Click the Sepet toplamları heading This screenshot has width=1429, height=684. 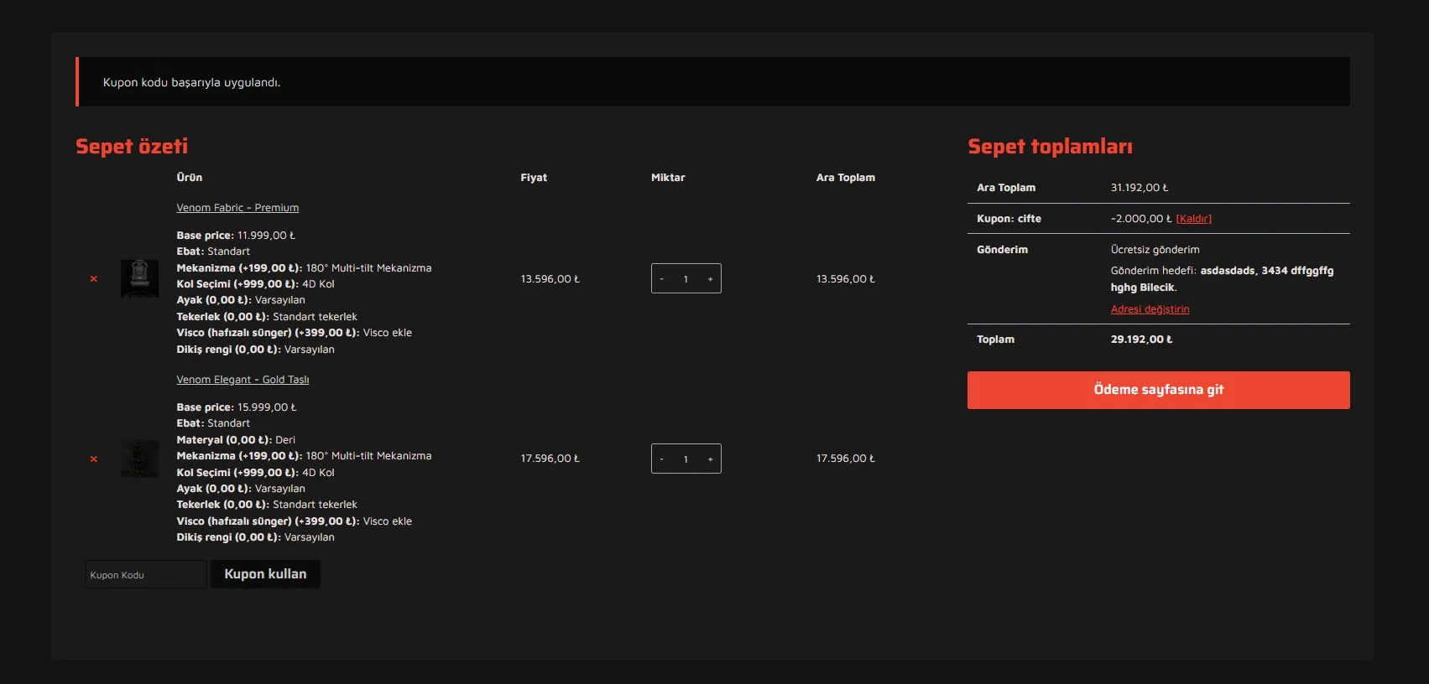[1050, 147]
